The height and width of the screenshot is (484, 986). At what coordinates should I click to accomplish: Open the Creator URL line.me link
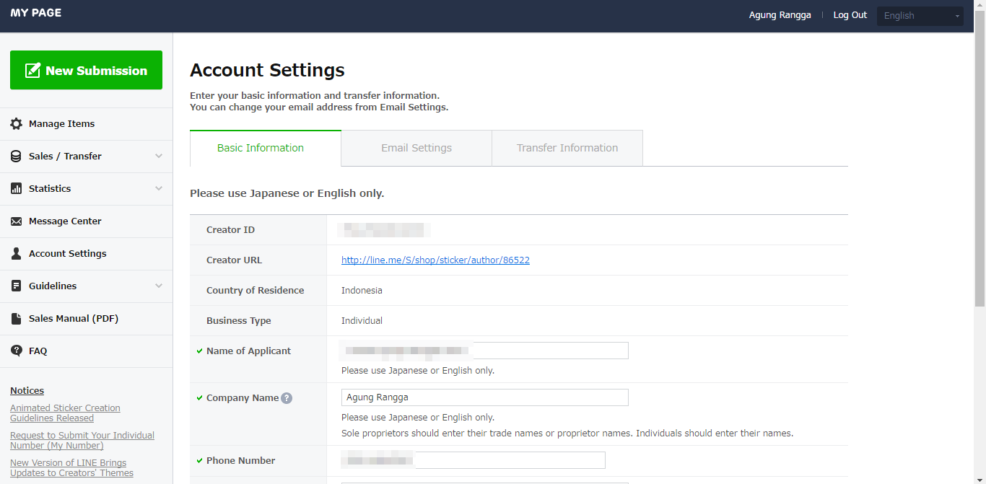(x=435, y=260)
